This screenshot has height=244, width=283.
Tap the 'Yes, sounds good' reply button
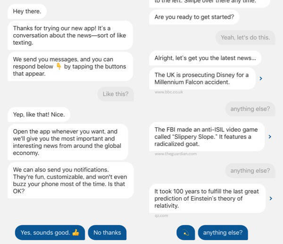coord(50,232)
